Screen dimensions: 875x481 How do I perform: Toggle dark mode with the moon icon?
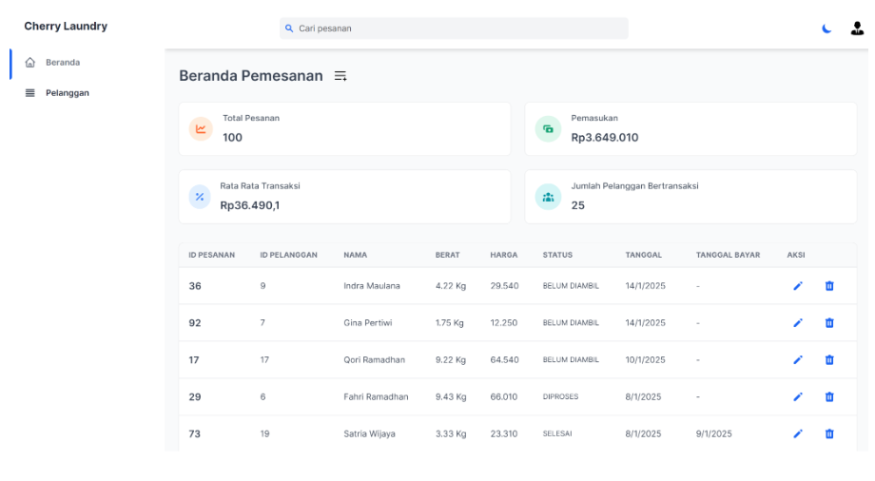pyautogui.click(x=826, y=29)
